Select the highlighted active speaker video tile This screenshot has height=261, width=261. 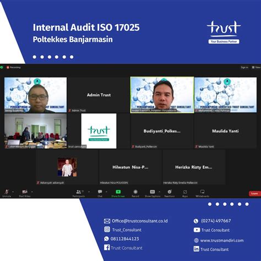point(162,95)
